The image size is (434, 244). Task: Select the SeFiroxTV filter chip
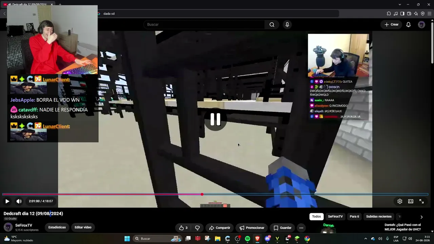335,217
